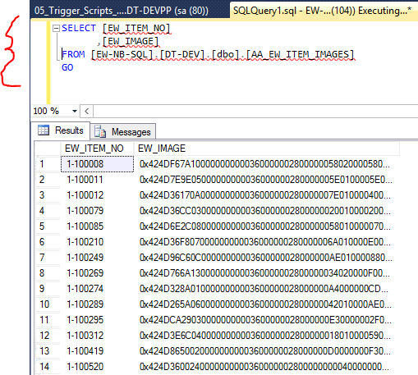Viewport: 418px width, 375px height.
Task: Switch to the 05_Trigger_Scripts query tab
Action: pos(122,11)
